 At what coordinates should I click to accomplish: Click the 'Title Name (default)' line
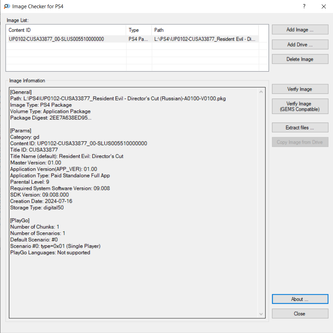67,156
